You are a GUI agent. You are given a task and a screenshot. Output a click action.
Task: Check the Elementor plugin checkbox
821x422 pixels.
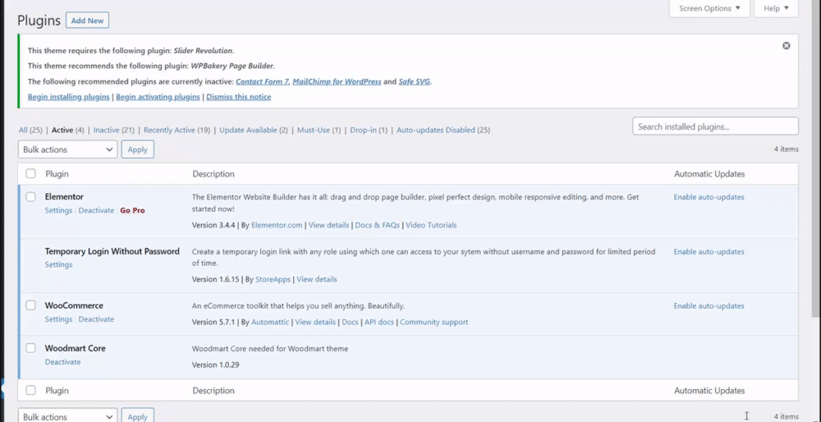pyautogui.click(x=31, y=196)
